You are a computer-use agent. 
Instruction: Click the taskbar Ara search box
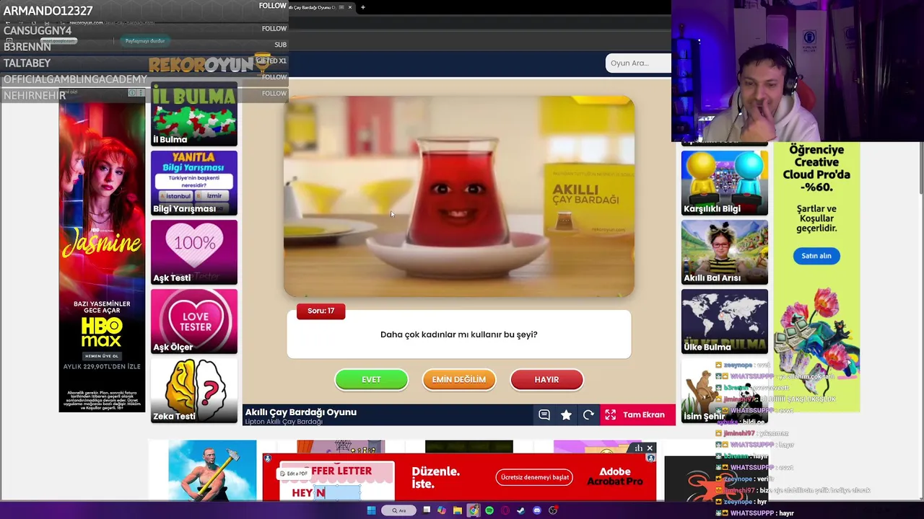click(x=399, y=510)
